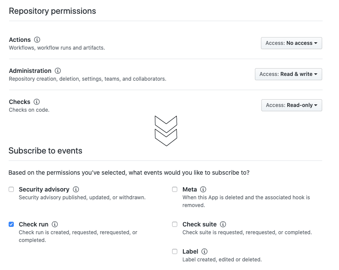This screenshot has width=339, height=270.
Task: Show info for the Meta event
Action: [203, 189]
